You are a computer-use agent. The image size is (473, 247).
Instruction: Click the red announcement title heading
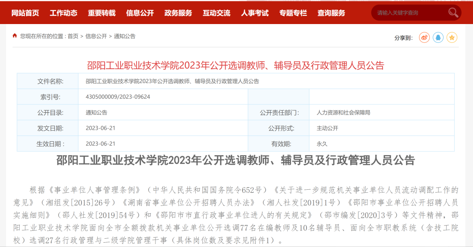(x=236, y=66)
